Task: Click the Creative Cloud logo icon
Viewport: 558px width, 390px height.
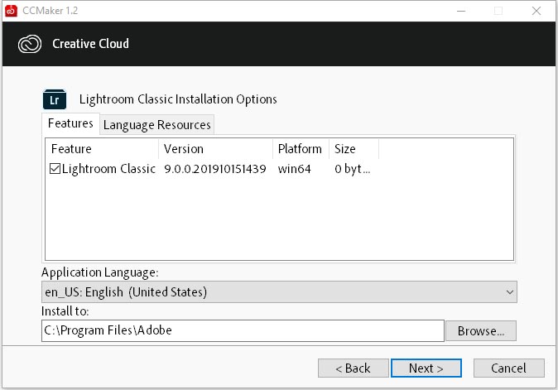Action: [30, 44]
